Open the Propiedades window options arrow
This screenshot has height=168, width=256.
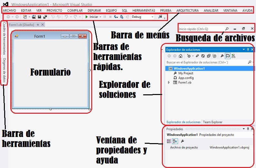(x=244, y=129)
